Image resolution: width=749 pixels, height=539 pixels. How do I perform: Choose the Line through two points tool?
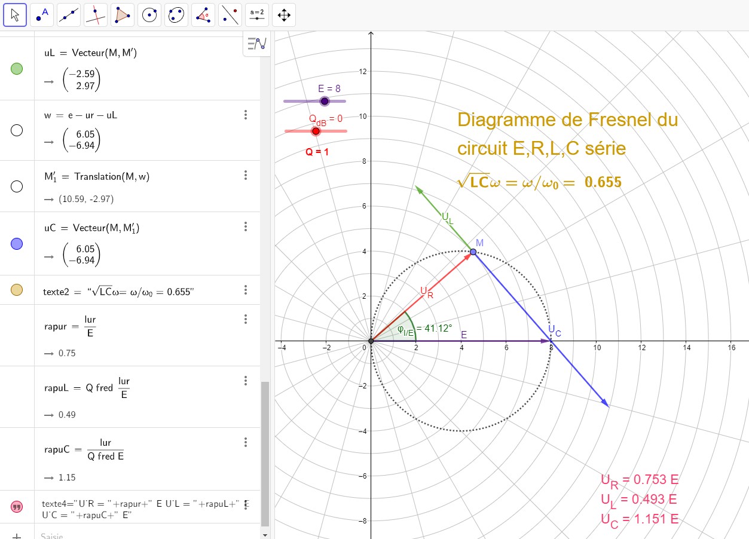pyautogui.click(x=69, y=15)
